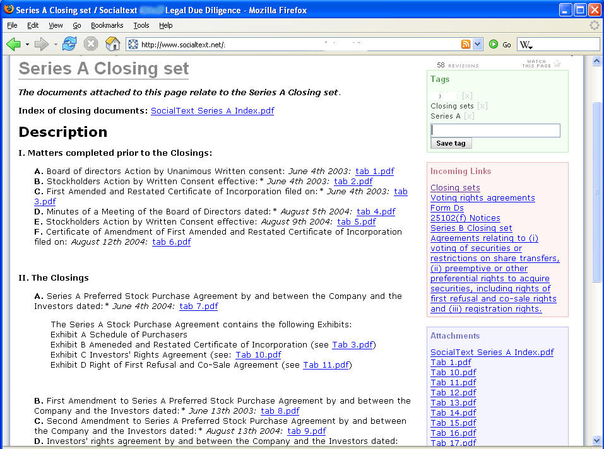The width and height of the screenshot is (604, 449).
Task: Open the SocialText Series A Index.pdf link
Action: click(x=212, y=111)
